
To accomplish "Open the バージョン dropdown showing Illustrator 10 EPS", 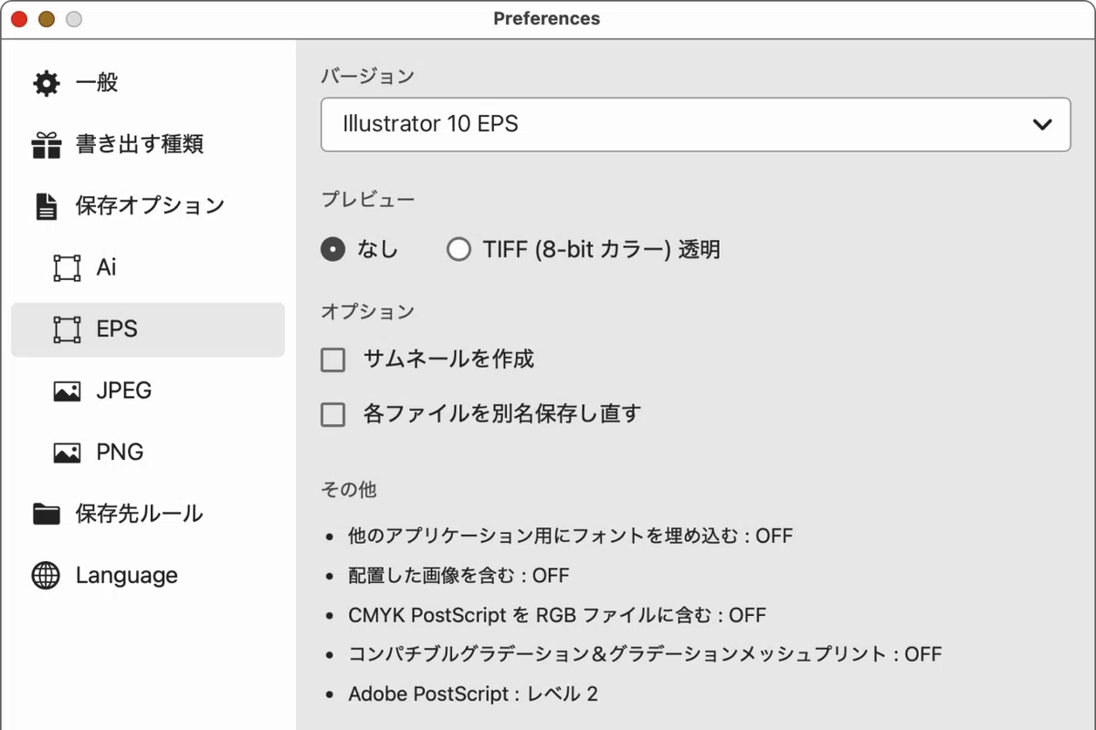I will [696, 124].
